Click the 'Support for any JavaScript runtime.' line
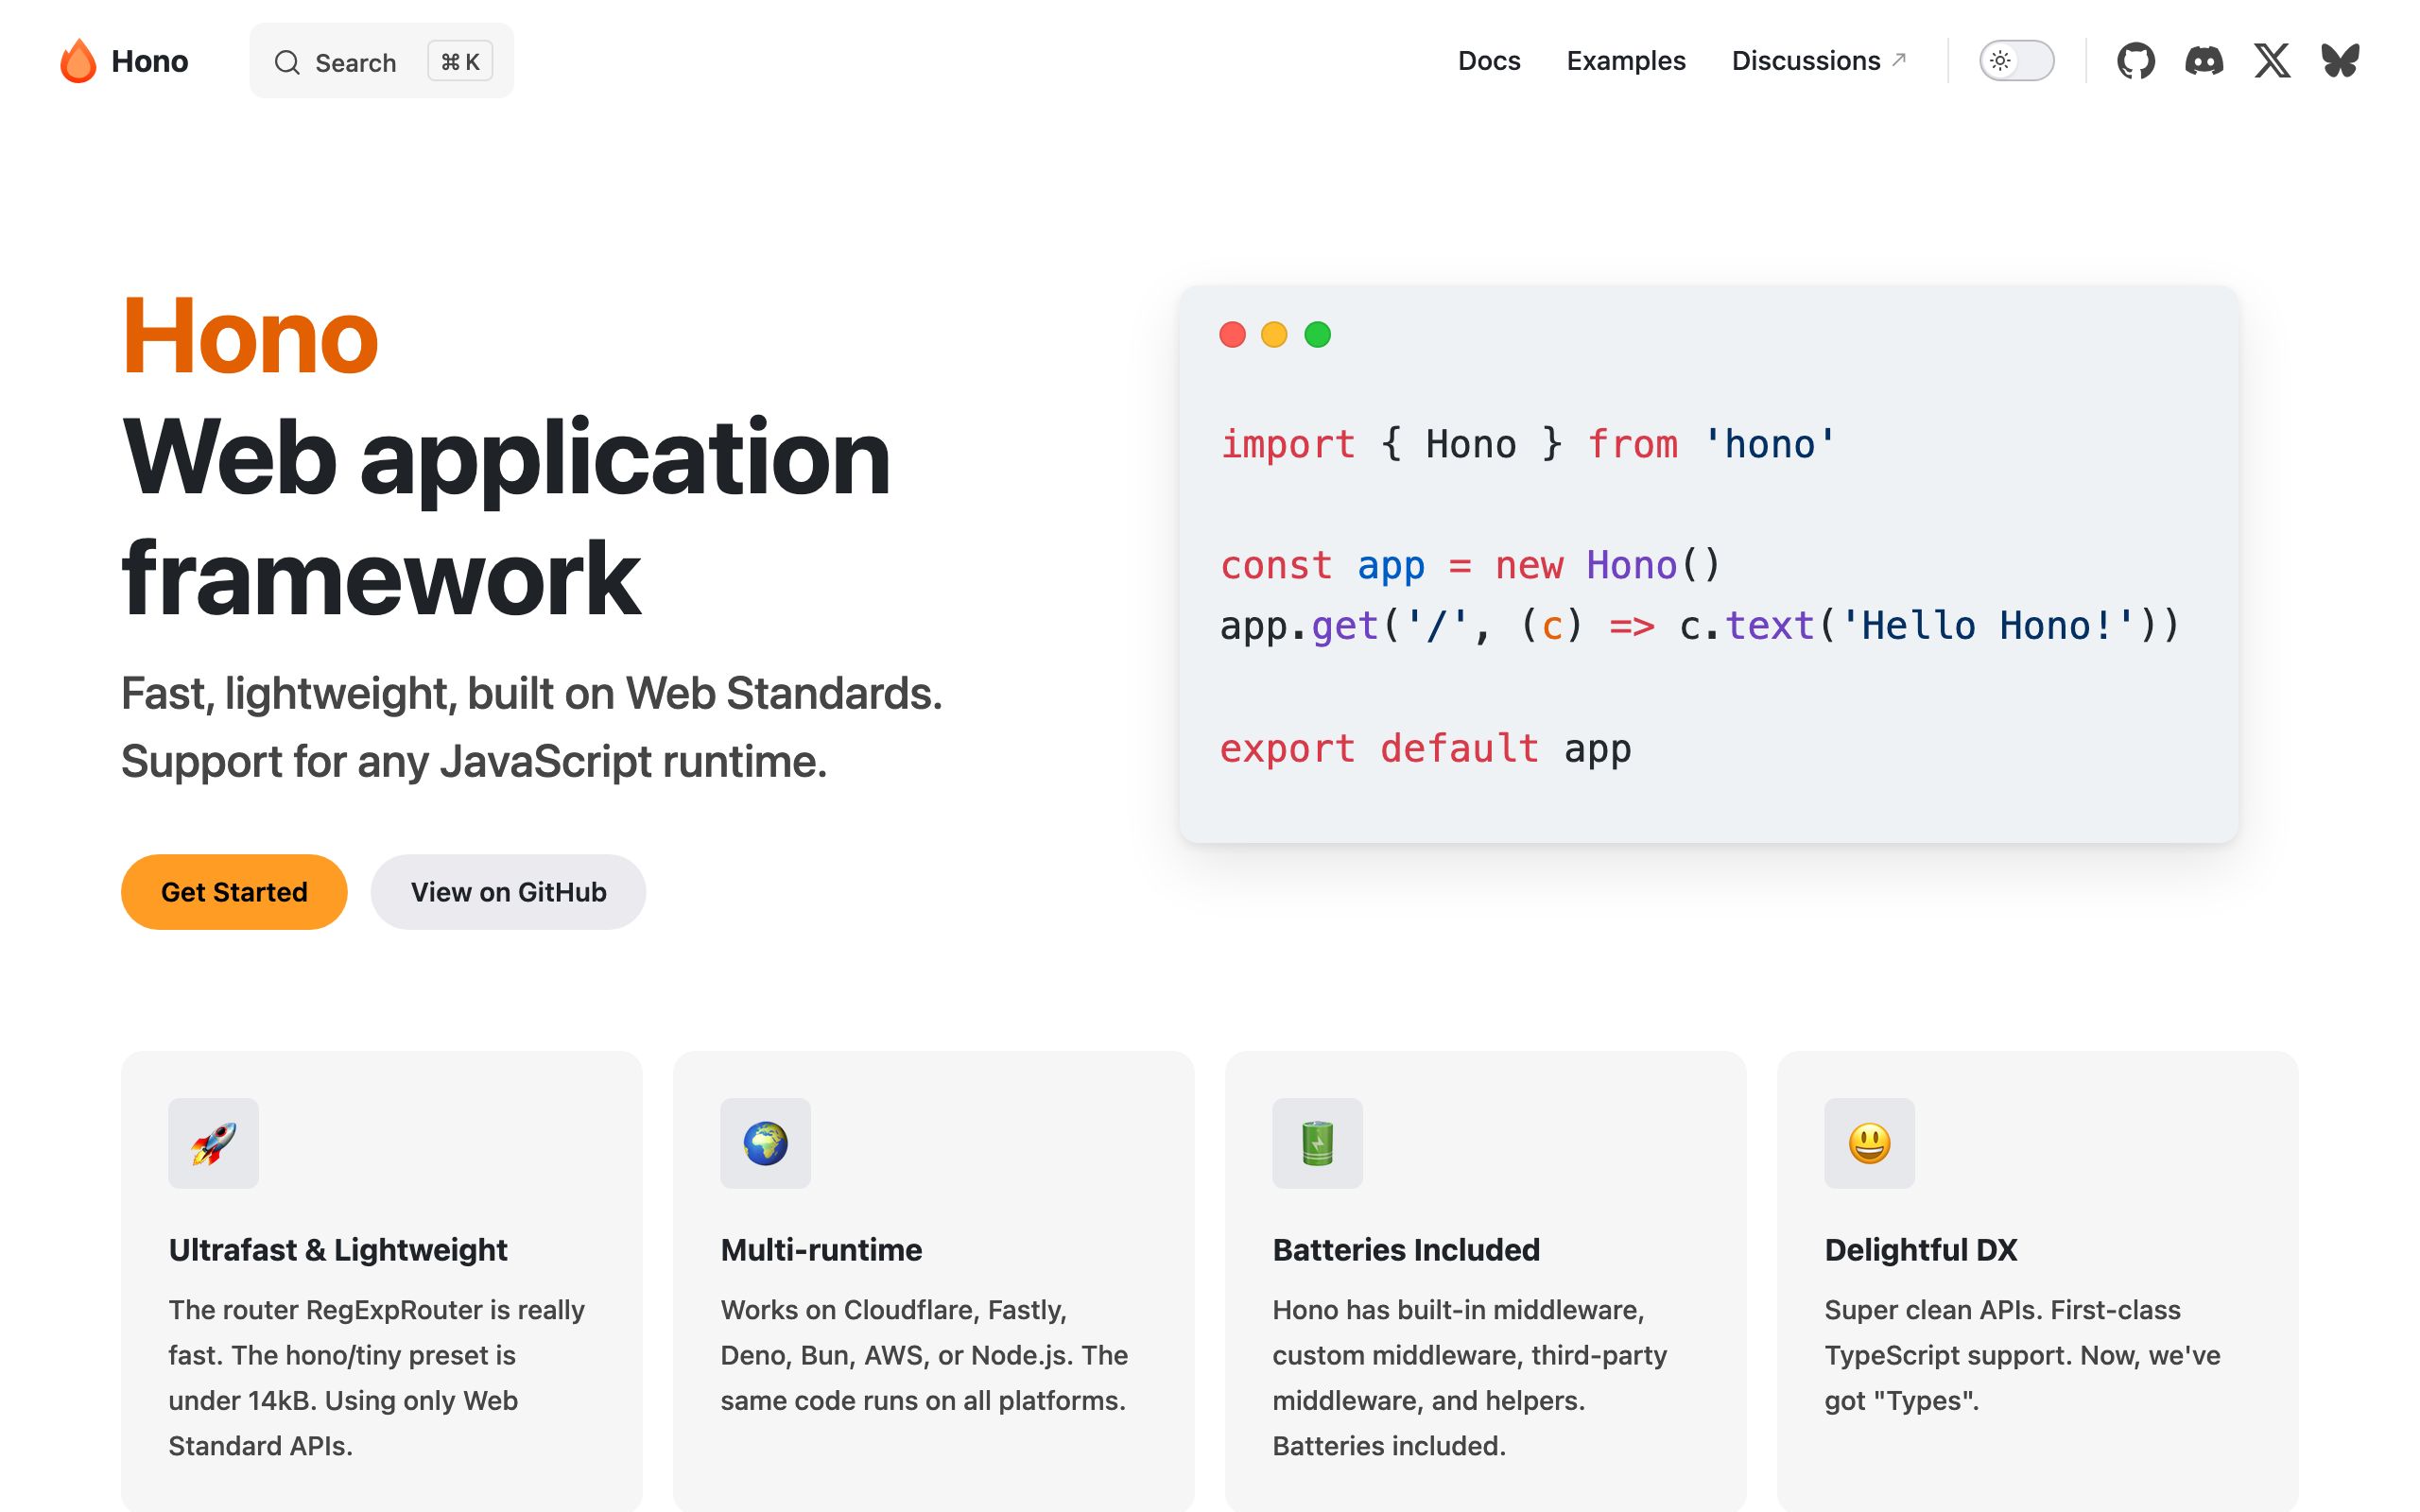Image resolution: width=2420 pixels, height=1512 pixels. pyautogui.click(x=474, y=761)
